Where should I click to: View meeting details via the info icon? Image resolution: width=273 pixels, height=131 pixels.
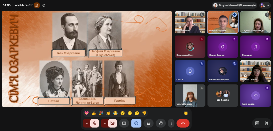[44, 5]
